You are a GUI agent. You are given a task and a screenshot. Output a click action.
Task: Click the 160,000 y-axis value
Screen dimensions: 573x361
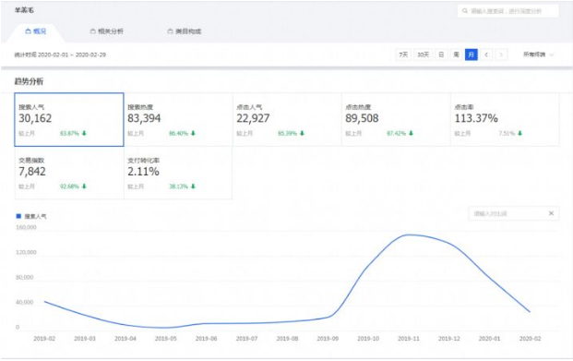(26, 227)
